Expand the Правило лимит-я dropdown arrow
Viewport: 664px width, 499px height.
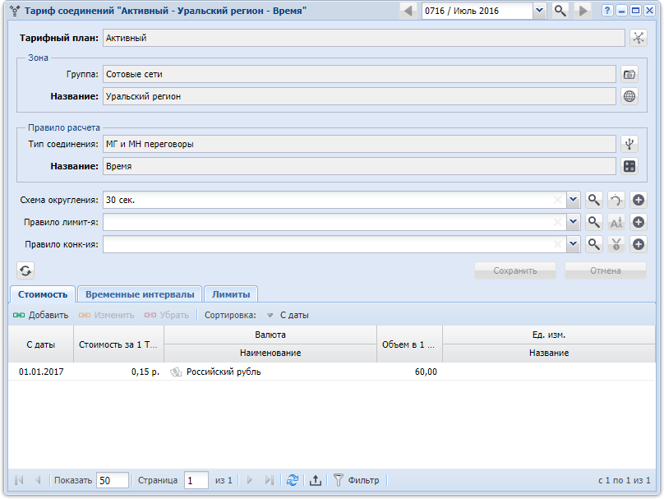point(573,222)
